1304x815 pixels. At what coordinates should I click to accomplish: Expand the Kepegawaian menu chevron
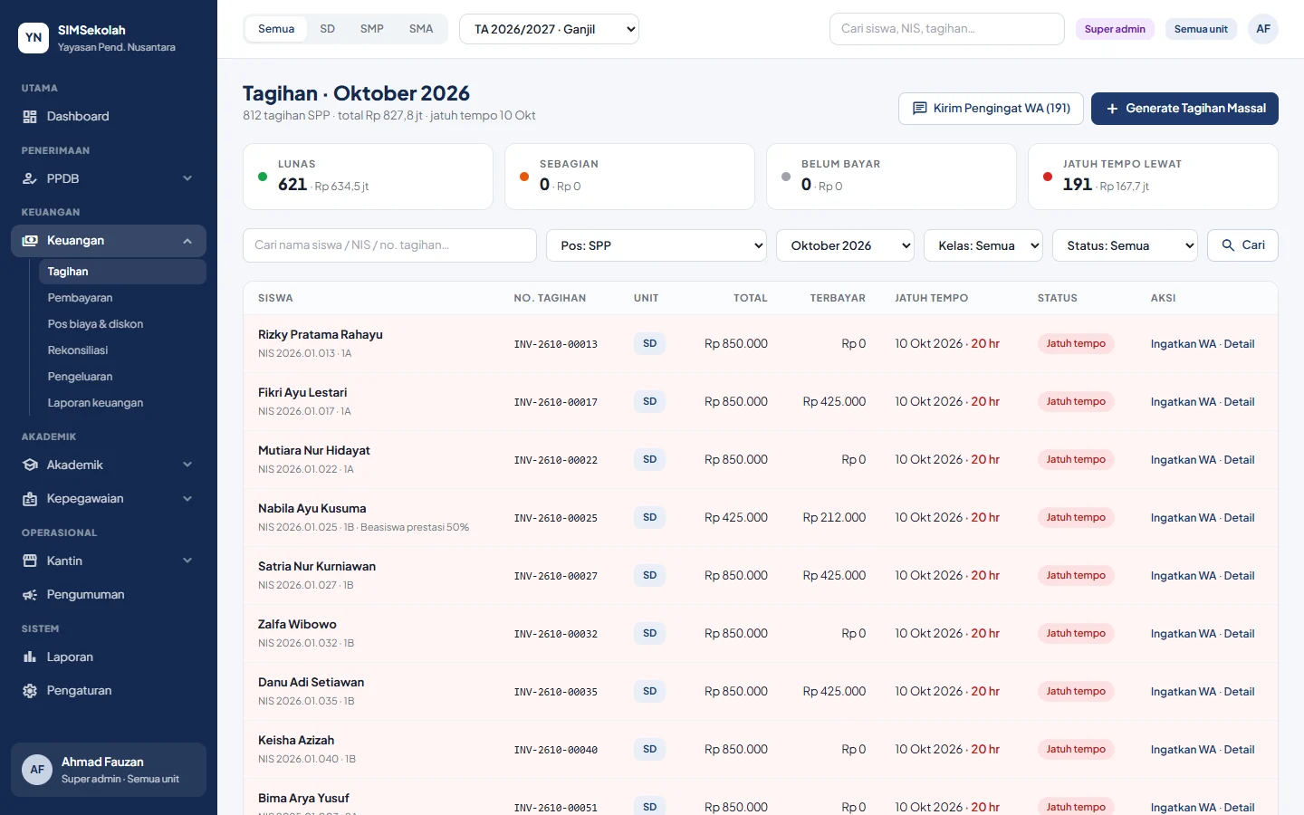(187, 499)
